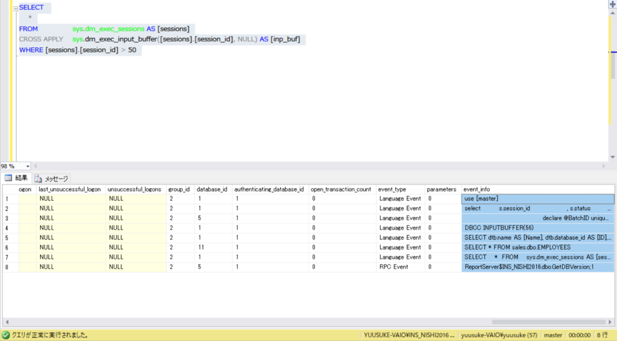Screen dimensions: 617x341
Task: Select row header number 8
Action: pyautogui.click(x=10, y=267)
